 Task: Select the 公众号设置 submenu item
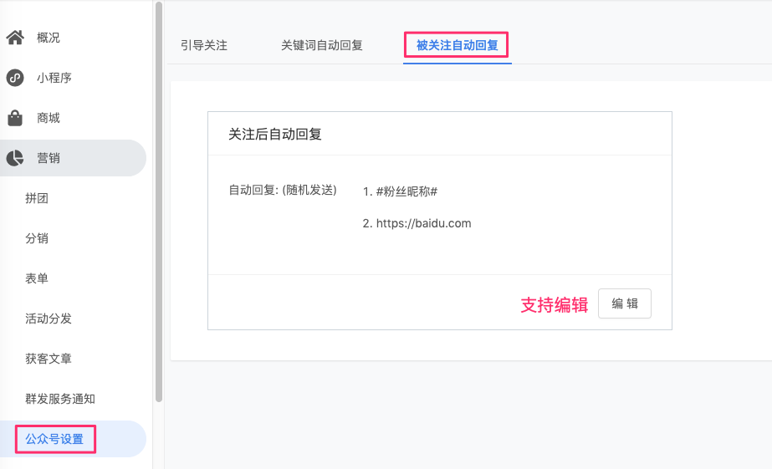pyautogui.click(x=73, y=439)
